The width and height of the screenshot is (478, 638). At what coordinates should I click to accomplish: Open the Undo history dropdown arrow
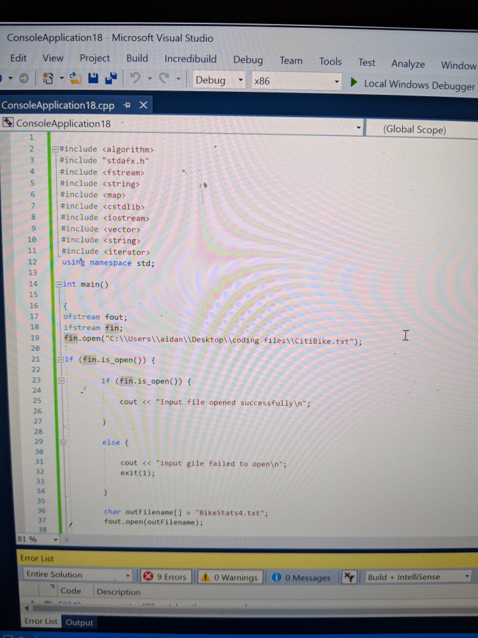(x=150, y=78)
